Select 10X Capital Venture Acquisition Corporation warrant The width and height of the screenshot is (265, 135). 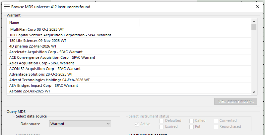[129, 35]
